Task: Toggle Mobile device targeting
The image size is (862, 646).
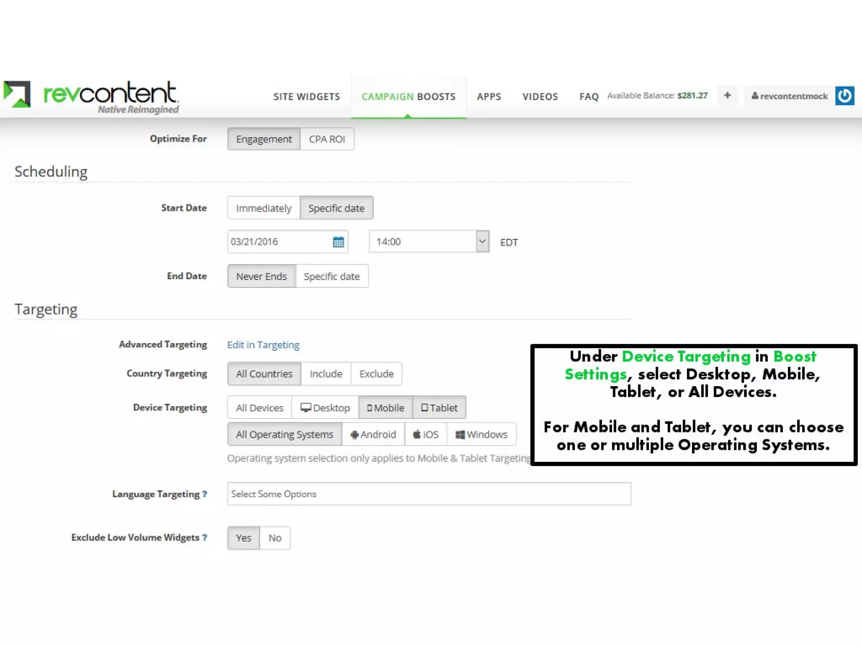Action: click(x=385, y=408)
